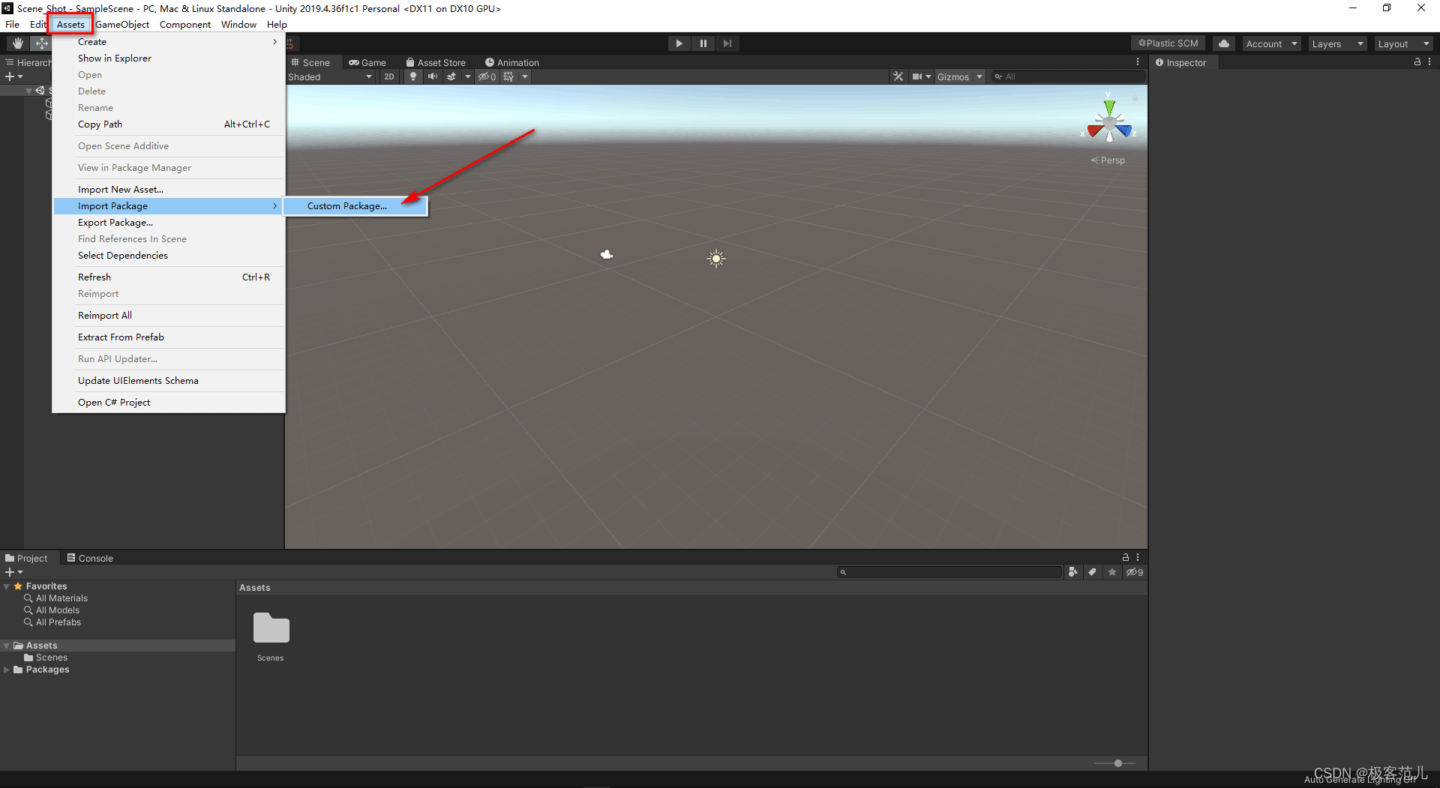Open the Layers dropdown
1440x788 pixels.
click(x=1337, y=43)
